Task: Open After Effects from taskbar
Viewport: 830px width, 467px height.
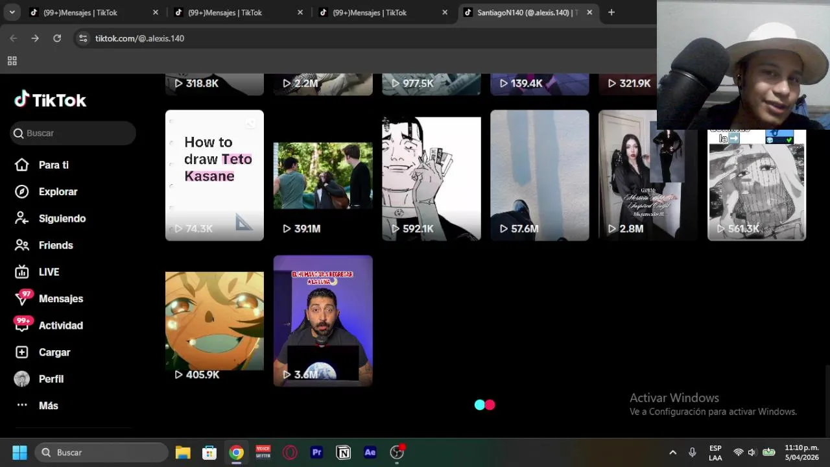Action: (x=370, y=452)
